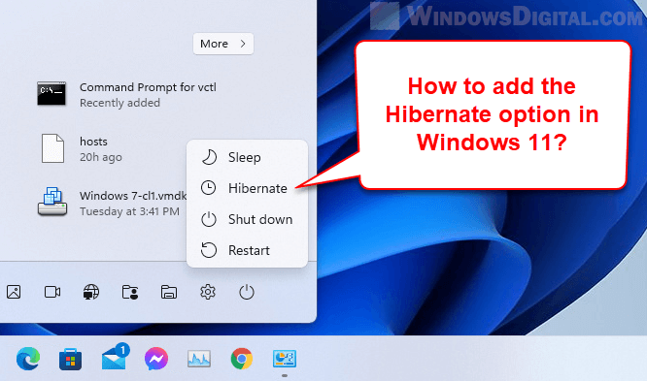647x381 pixels.
Task: Open Videos folder from Start menu
Action: [52, 292]
